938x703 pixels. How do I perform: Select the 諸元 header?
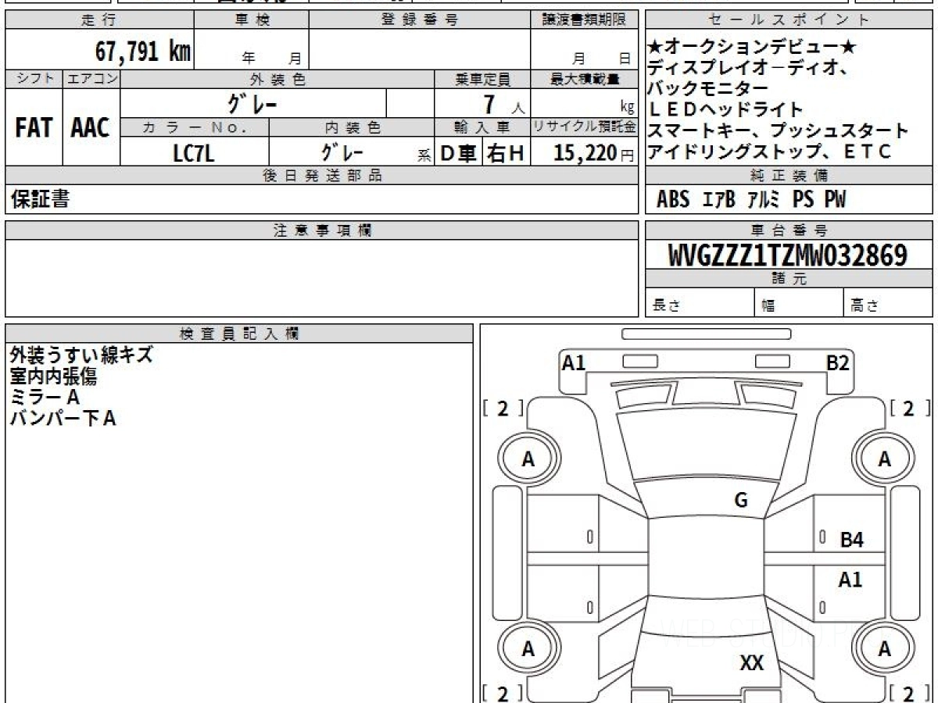click(789, 279)
